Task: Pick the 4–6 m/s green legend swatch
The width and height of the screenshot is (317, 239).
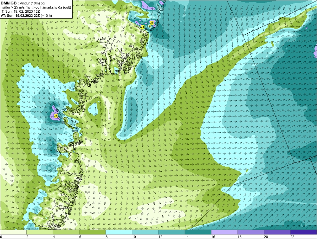Action: 66,232
